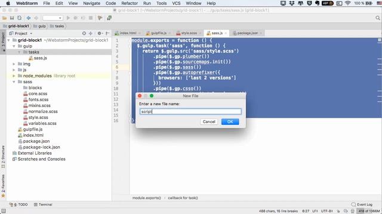Image resolution: width=382 pixels, height=214 pixels.
Task: Collapse the grid-block1 root node
Action: [9, 40]
